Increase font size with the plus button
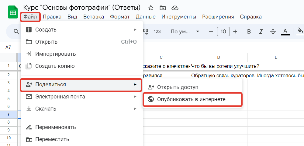Viewport: 304px width, 146px height. pyautogui.click(x=235, y=32)
